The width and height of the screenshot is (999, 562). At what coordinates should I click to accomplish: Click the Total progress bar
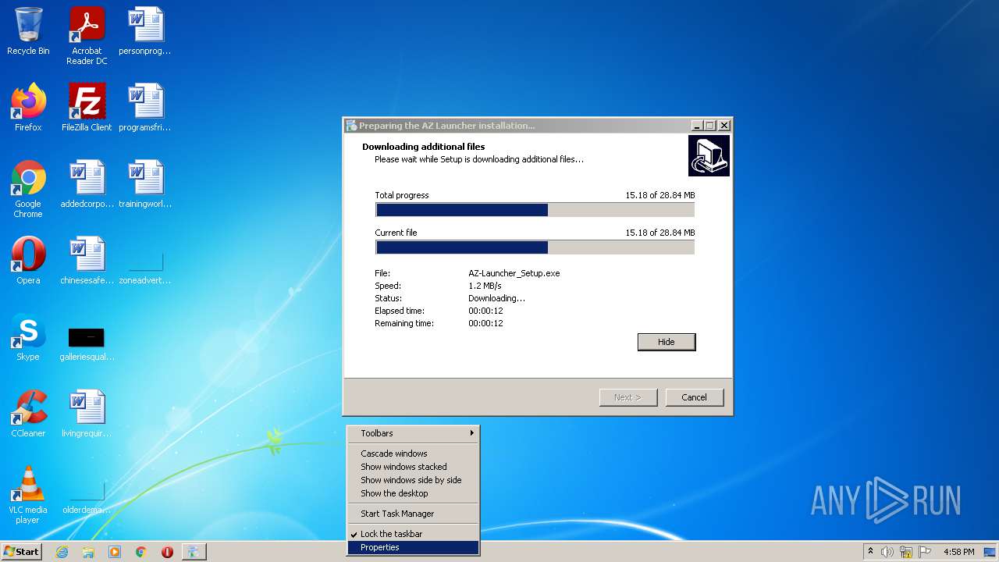535,210
